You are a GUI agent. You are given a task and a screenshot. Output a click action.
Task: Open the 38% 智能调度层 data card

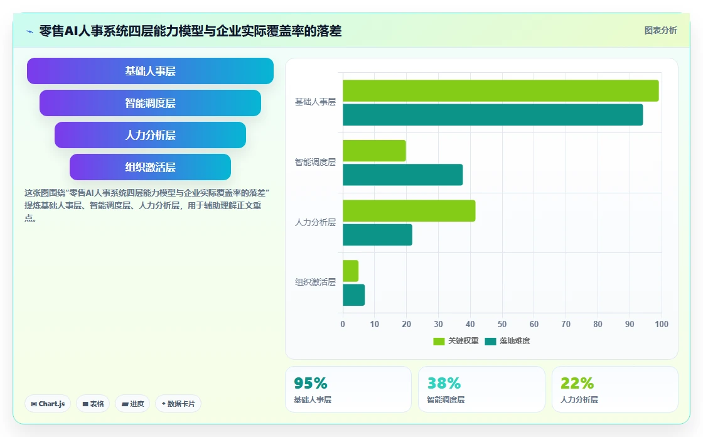click(481, 389)
